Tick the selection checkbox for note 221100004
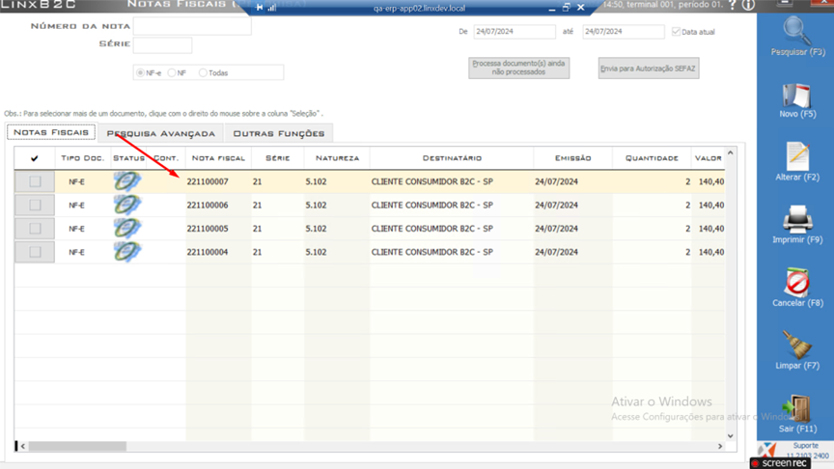 [35, 252]
